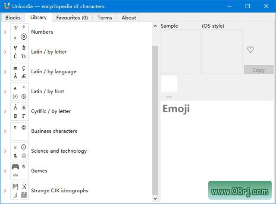Expand the Science and technology category
This screenshot has width=276, height=204.
[x=5, y=151]
